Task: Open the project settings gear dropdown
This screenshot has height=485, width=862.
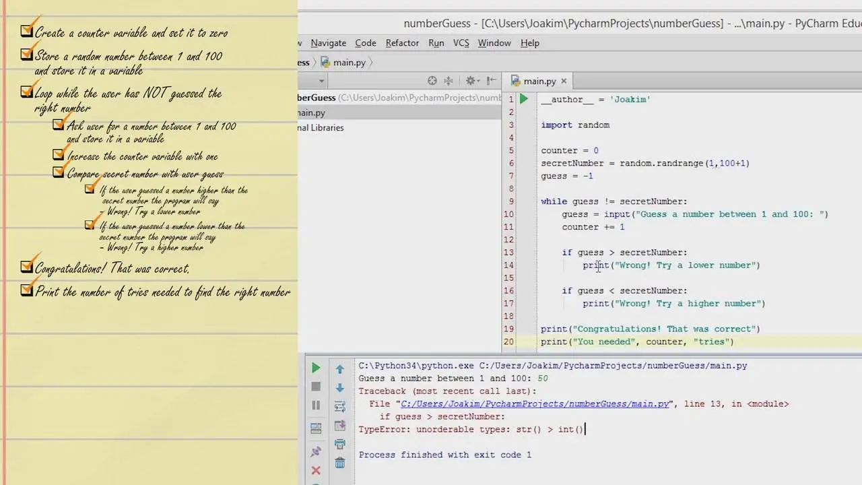Action: pos(471,81)
